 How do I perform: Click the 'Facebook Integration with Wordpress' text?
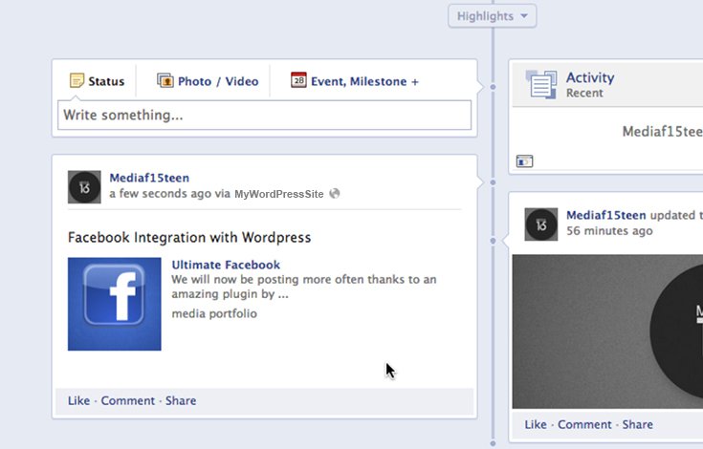(189, 237)
